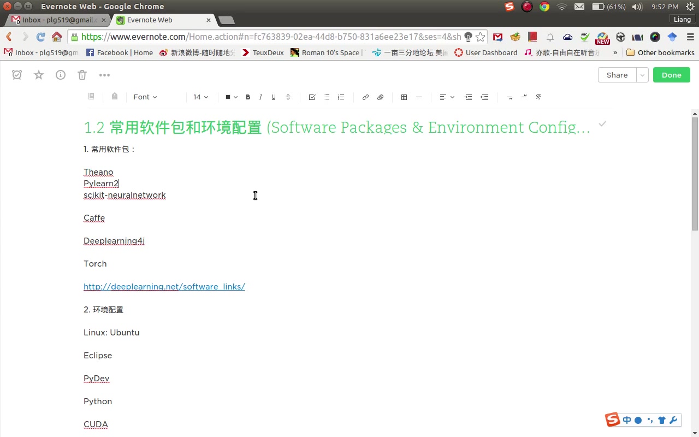Select the Evernote Web tab
Image resolution: width=699 pixels, height=437 pixels.
(x=163, y=20)
